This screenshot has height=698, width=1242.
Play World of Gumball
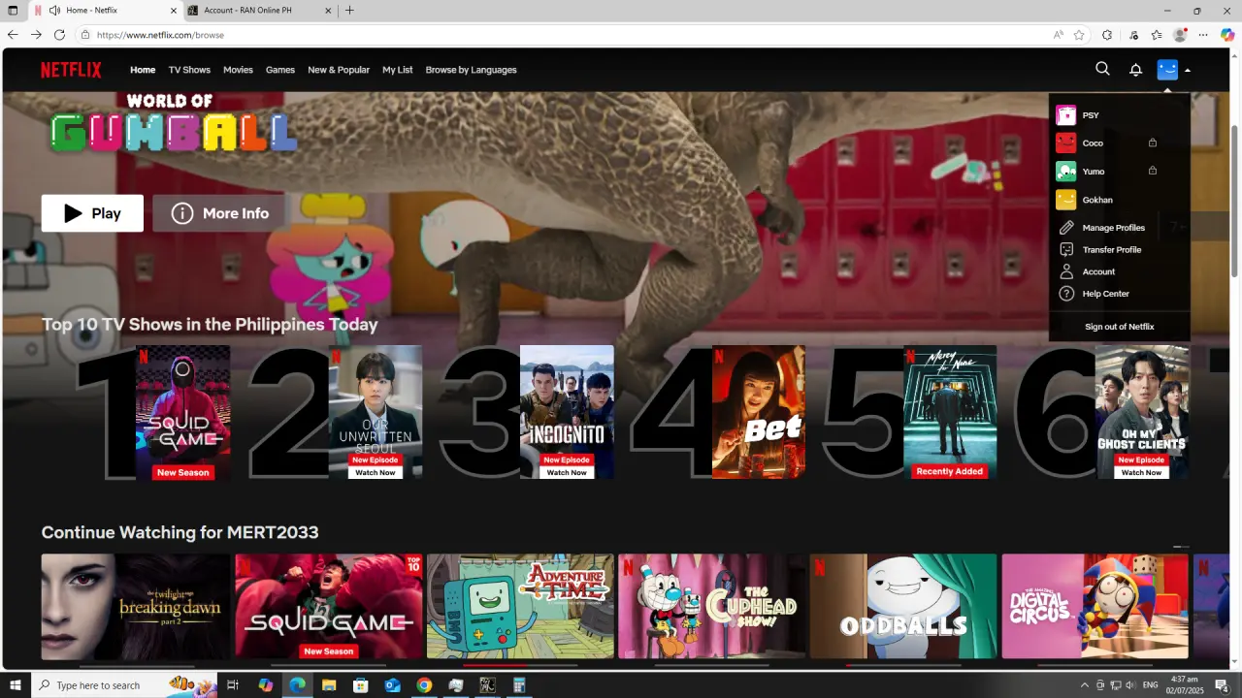(92, 213)
